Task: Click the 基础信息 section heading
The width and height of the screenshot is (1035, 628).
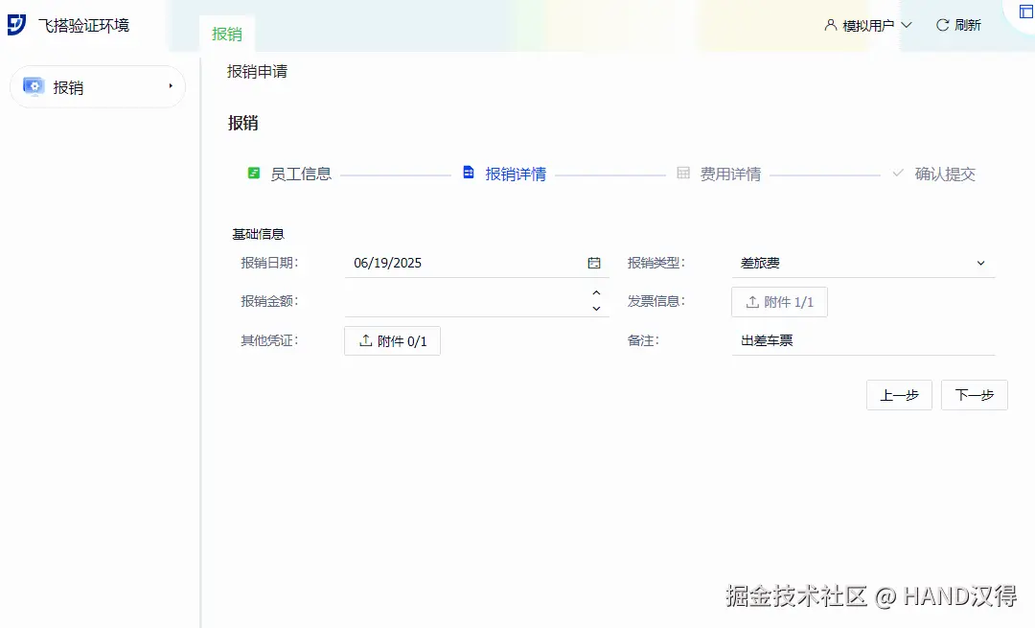Action: pyautogui.click(x=258, y=234)
